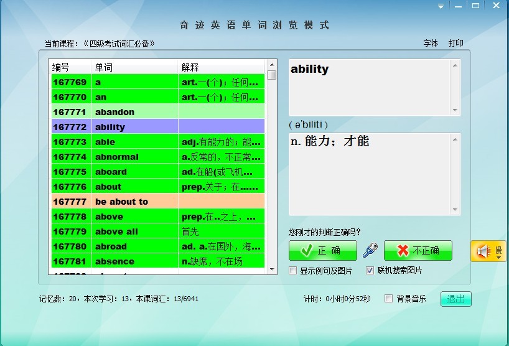Maximize the window from title bar
Screen dimensions: 509x346
[x=476, y=6]
